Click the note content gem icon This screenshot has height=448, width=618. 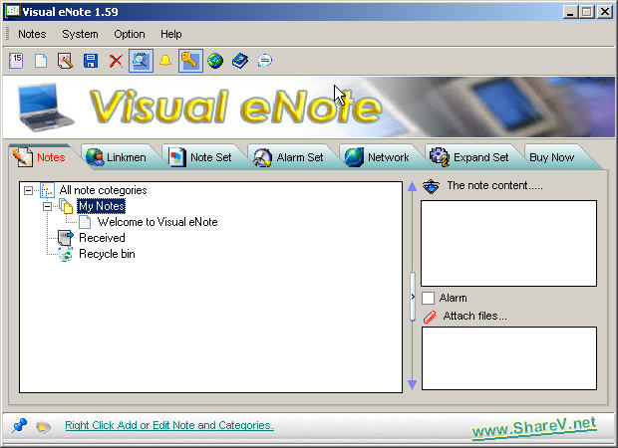pyautogui.click(x=431, y=186)
